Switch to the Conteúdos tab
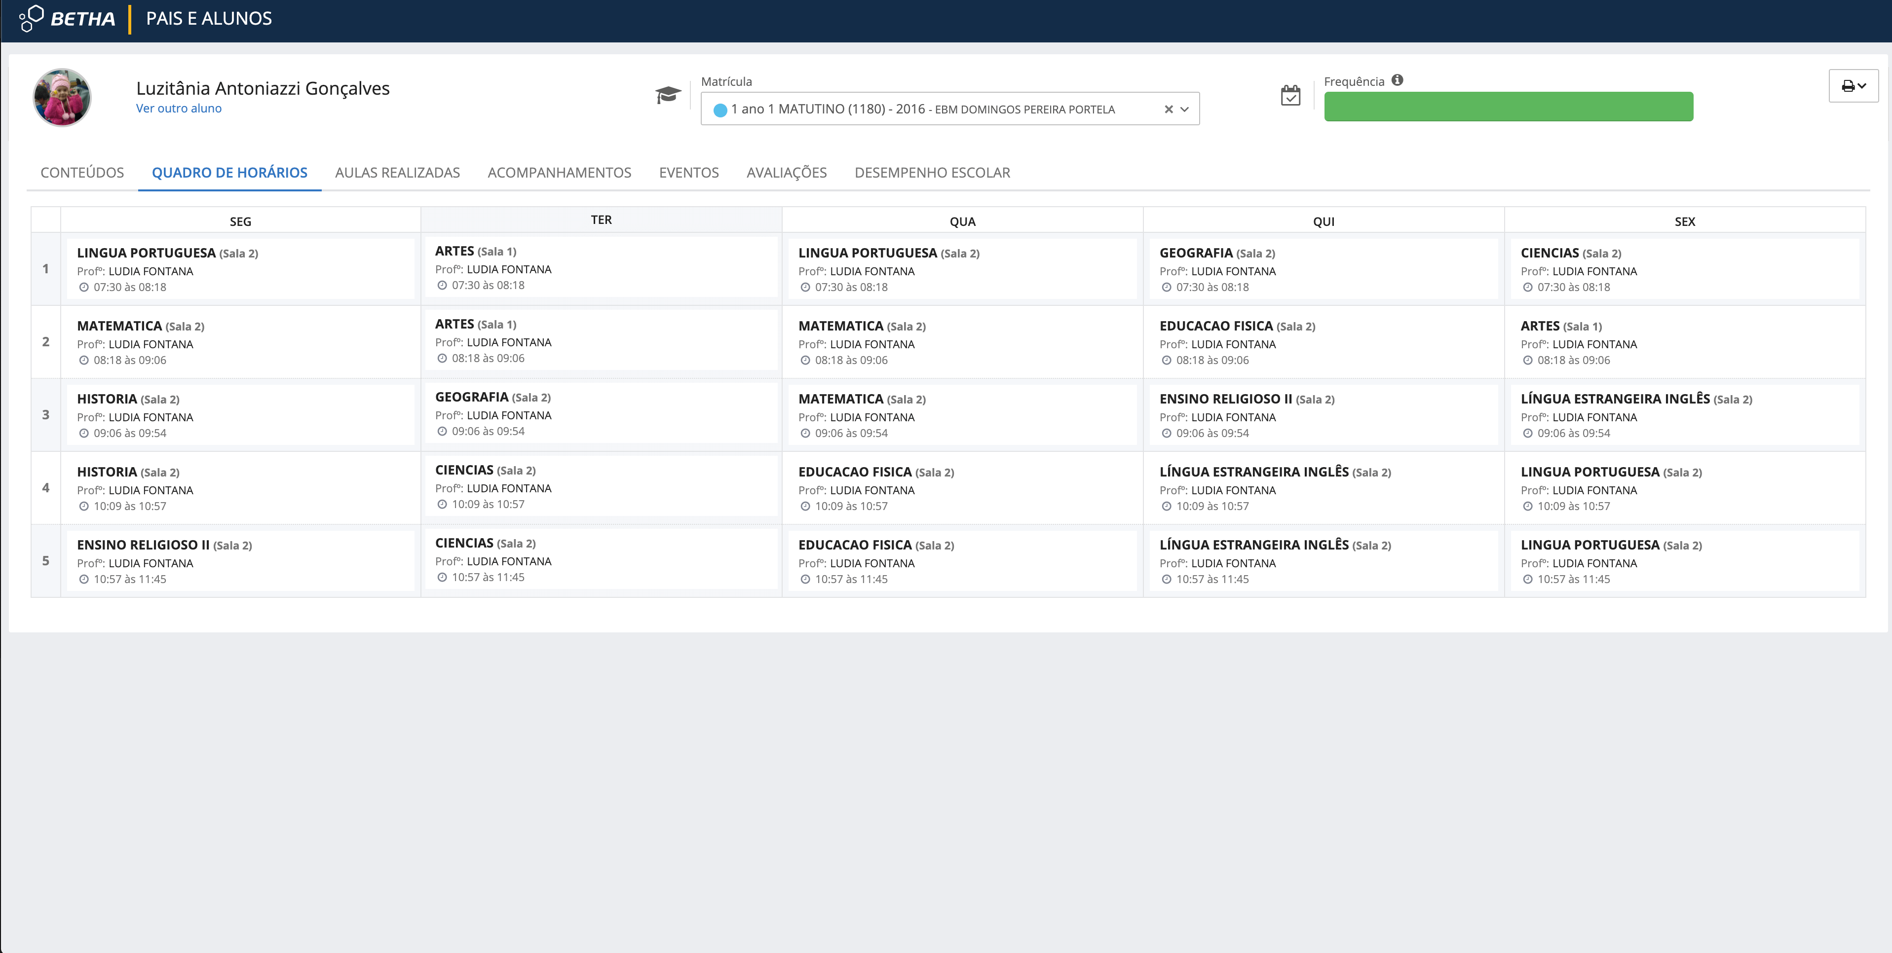The width and height of the screenshot is (1892, 953). [82, 173]
